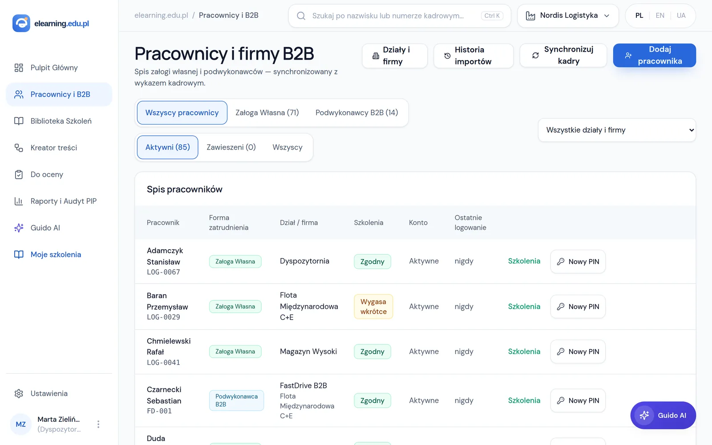Switch language to EN
712x445 pixels.
660,16
